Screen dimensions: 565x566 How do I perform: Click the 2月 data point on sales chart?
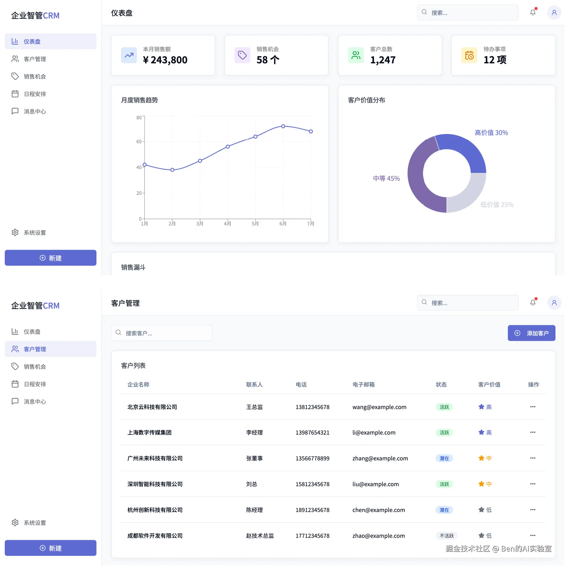click(172, 170)
